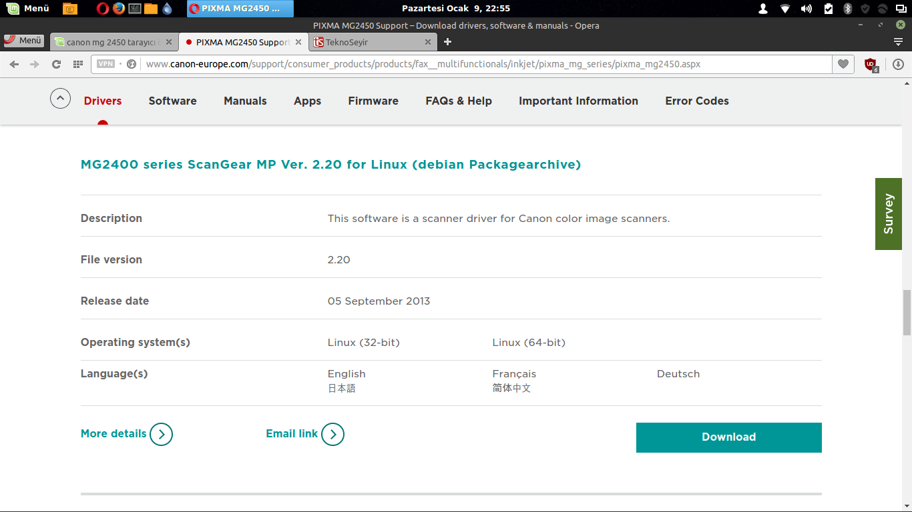This screenshot has height=512, width=912.
Task: Launch Opera from the panel launcher
Action: (x=102, y=9)
